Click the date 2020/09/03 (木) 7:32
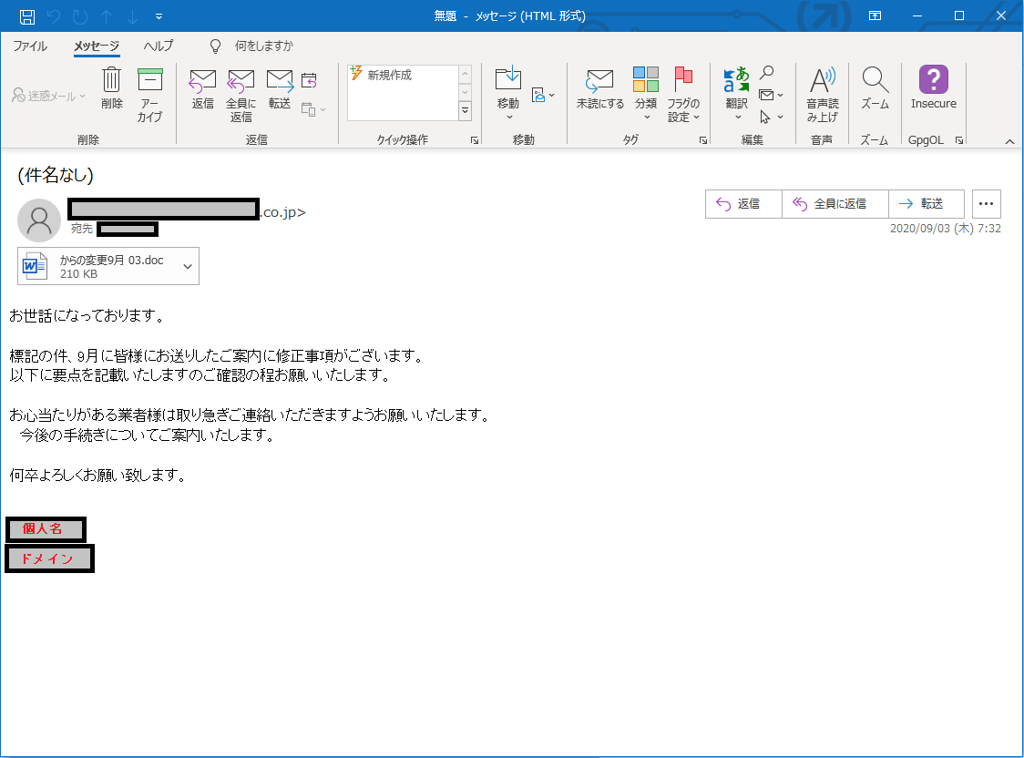Image resolution: width=1024 pixels, height=758 pixels. coord(945,229)
